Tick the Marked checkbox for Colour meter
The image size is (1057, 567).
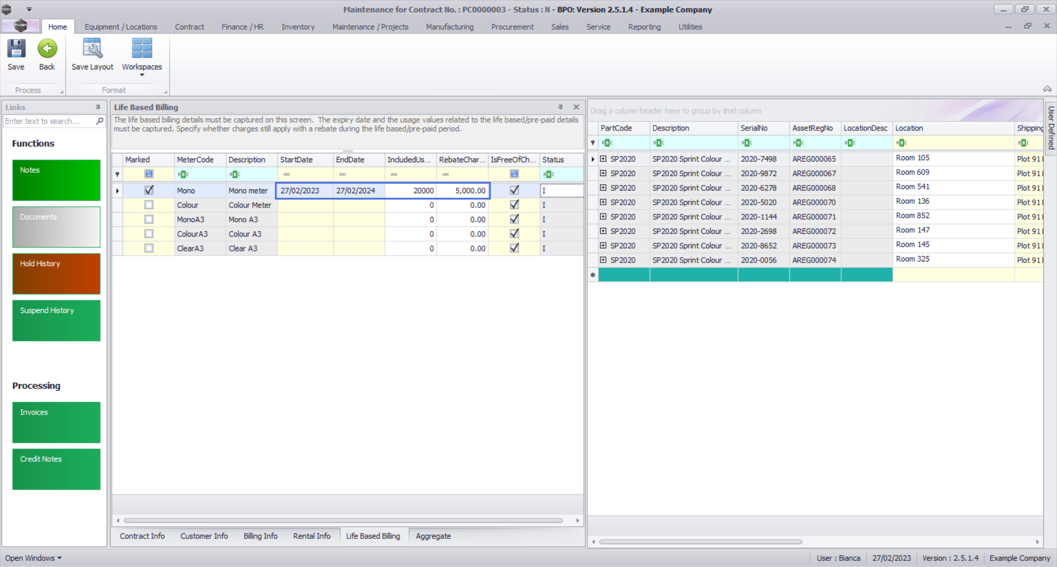[x=149, y=205]
